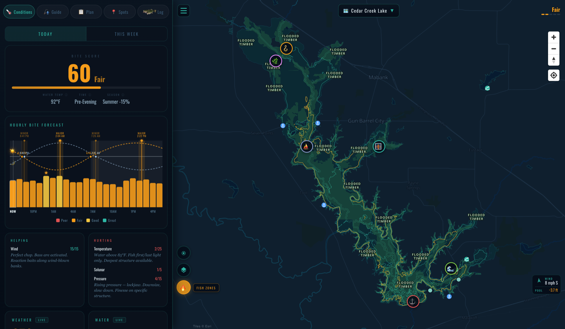Switch to THIS WEEK view
565x329 pixels.
[x=126, y=34]
